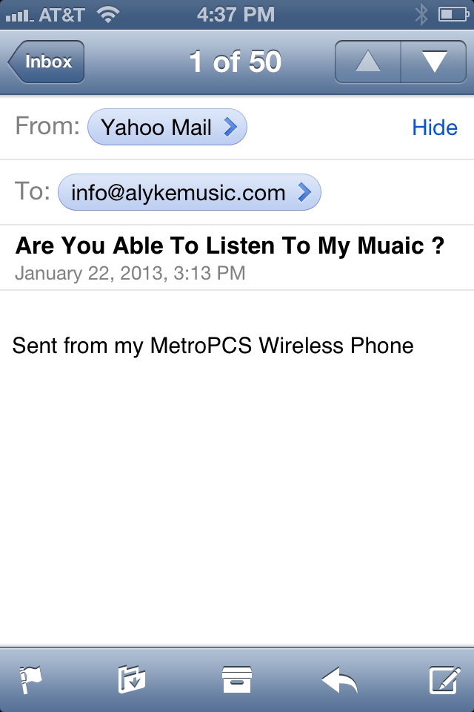This screenshot has width=474, height=712.
Task: Compose a new message with the pencil icon
Action: coord(445,679)
